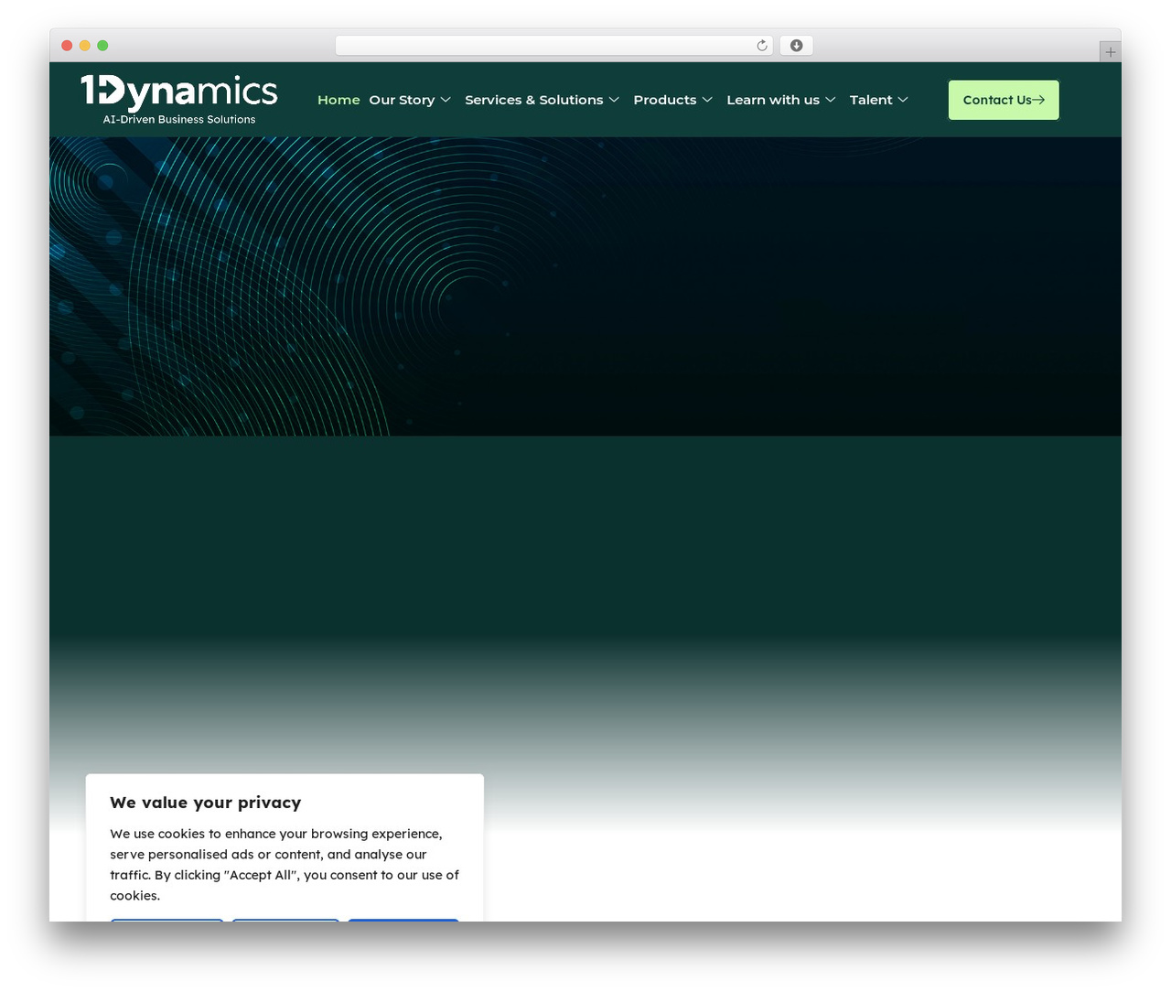Expand the Learn with us chevron
This screenshot has width=1171, height=992.
[x=831, y=100]
